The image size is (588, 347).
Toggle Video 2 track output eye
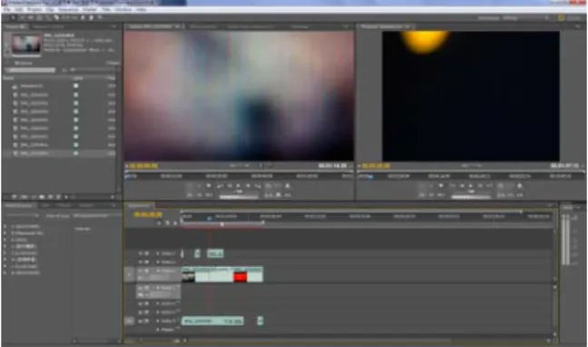point(141,262)
